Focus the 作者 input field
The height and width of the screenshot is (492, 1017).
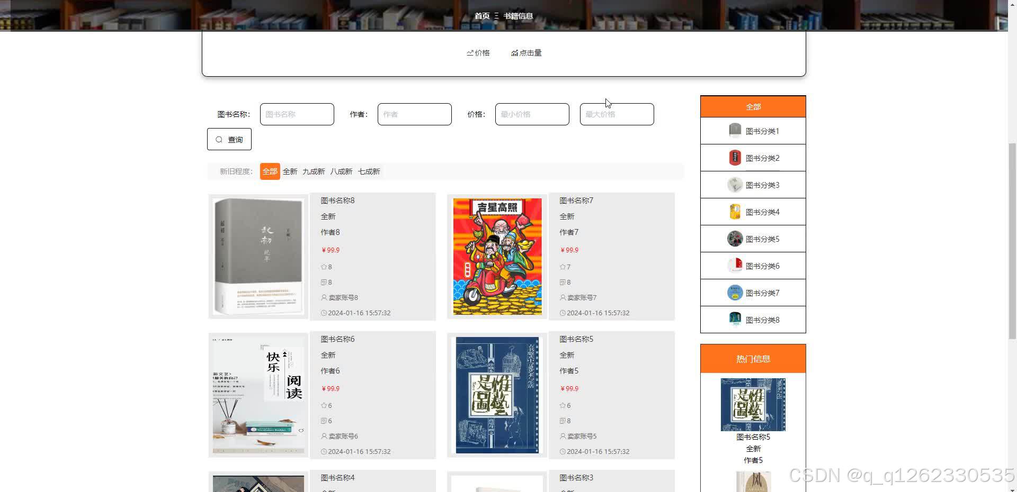point(415,114)
